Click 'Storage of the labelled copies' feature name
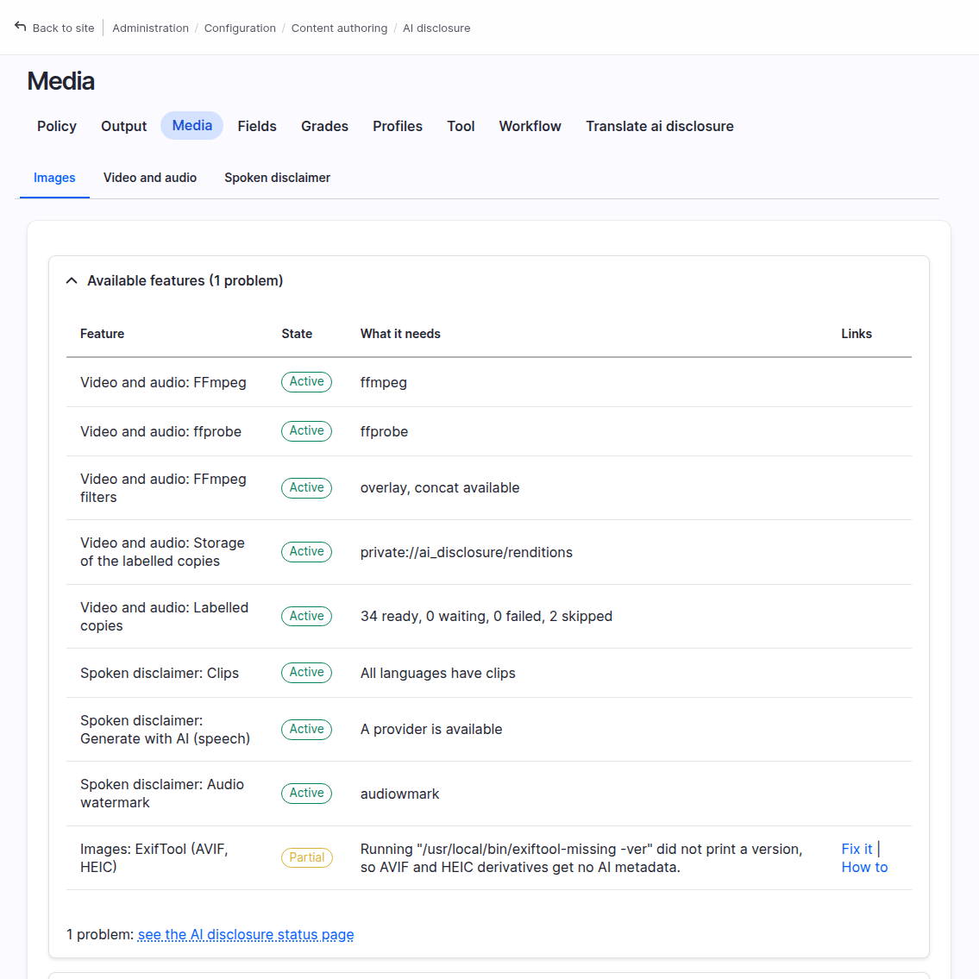This screenshot has height=979, width=979. click(x=162, y=552)
